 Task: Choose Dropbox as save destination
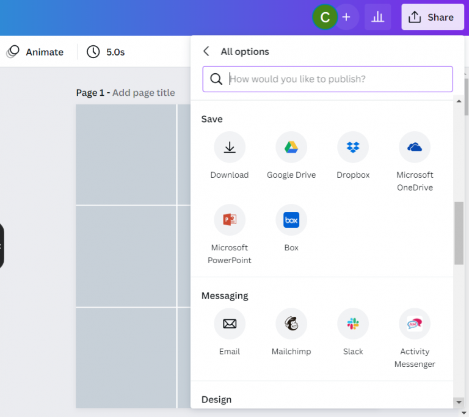pos(353,147)
